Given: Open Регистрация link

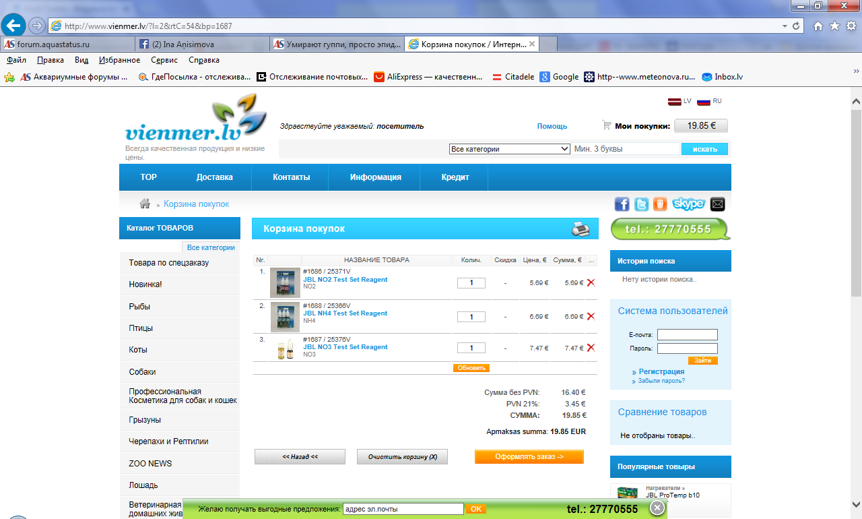Looking at the screenshot, I should tap(661, 371).
